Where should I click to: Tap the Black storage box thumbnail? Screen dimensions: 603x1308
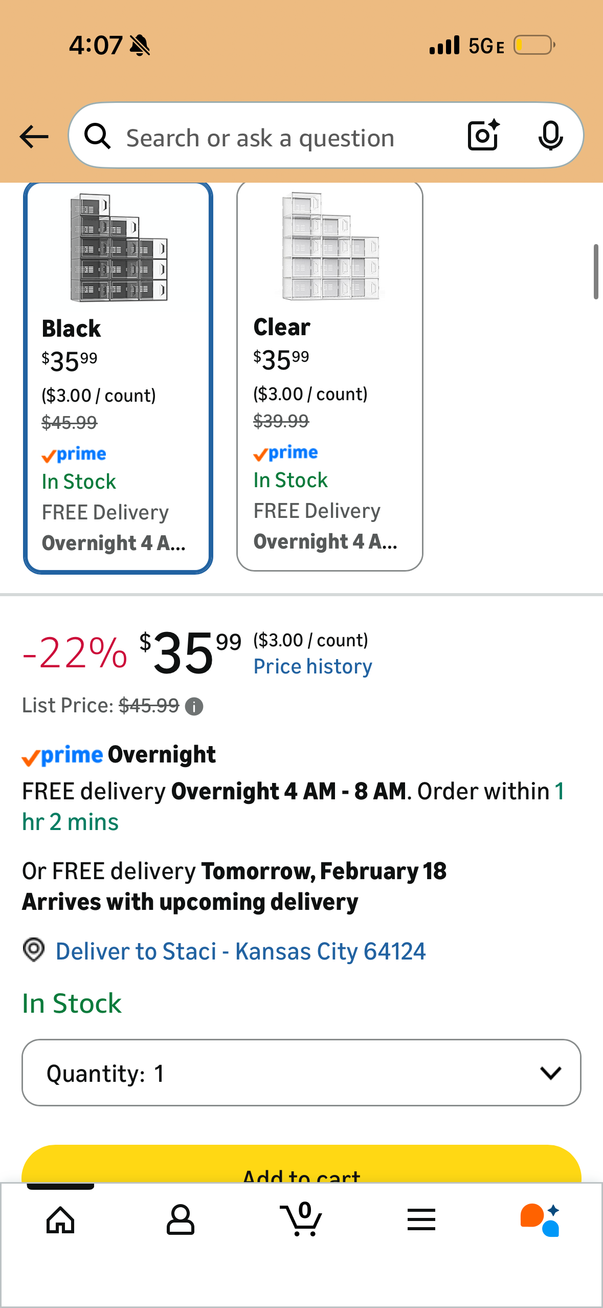[x=119, y=248]
